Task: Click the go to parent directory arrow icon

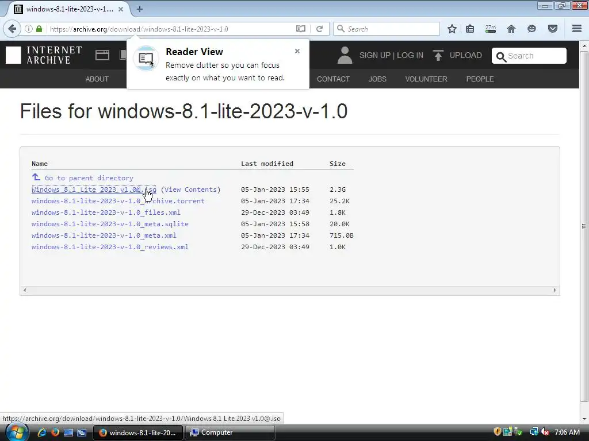Action: [x=36, y=177]
